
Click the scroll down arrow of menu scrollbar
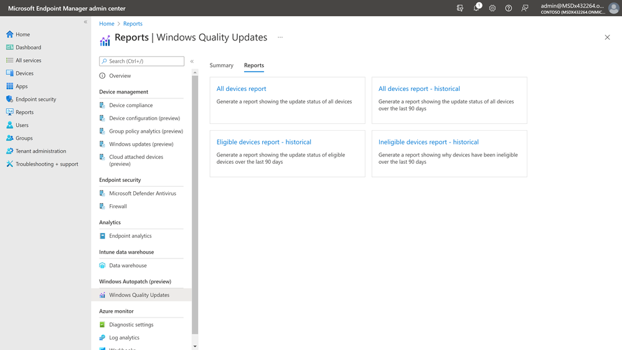pos(195,346)
